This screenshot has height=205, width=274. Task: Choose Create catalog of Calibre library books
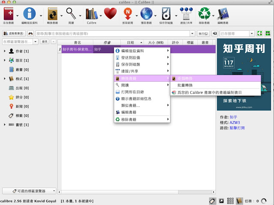pos(216,92)
